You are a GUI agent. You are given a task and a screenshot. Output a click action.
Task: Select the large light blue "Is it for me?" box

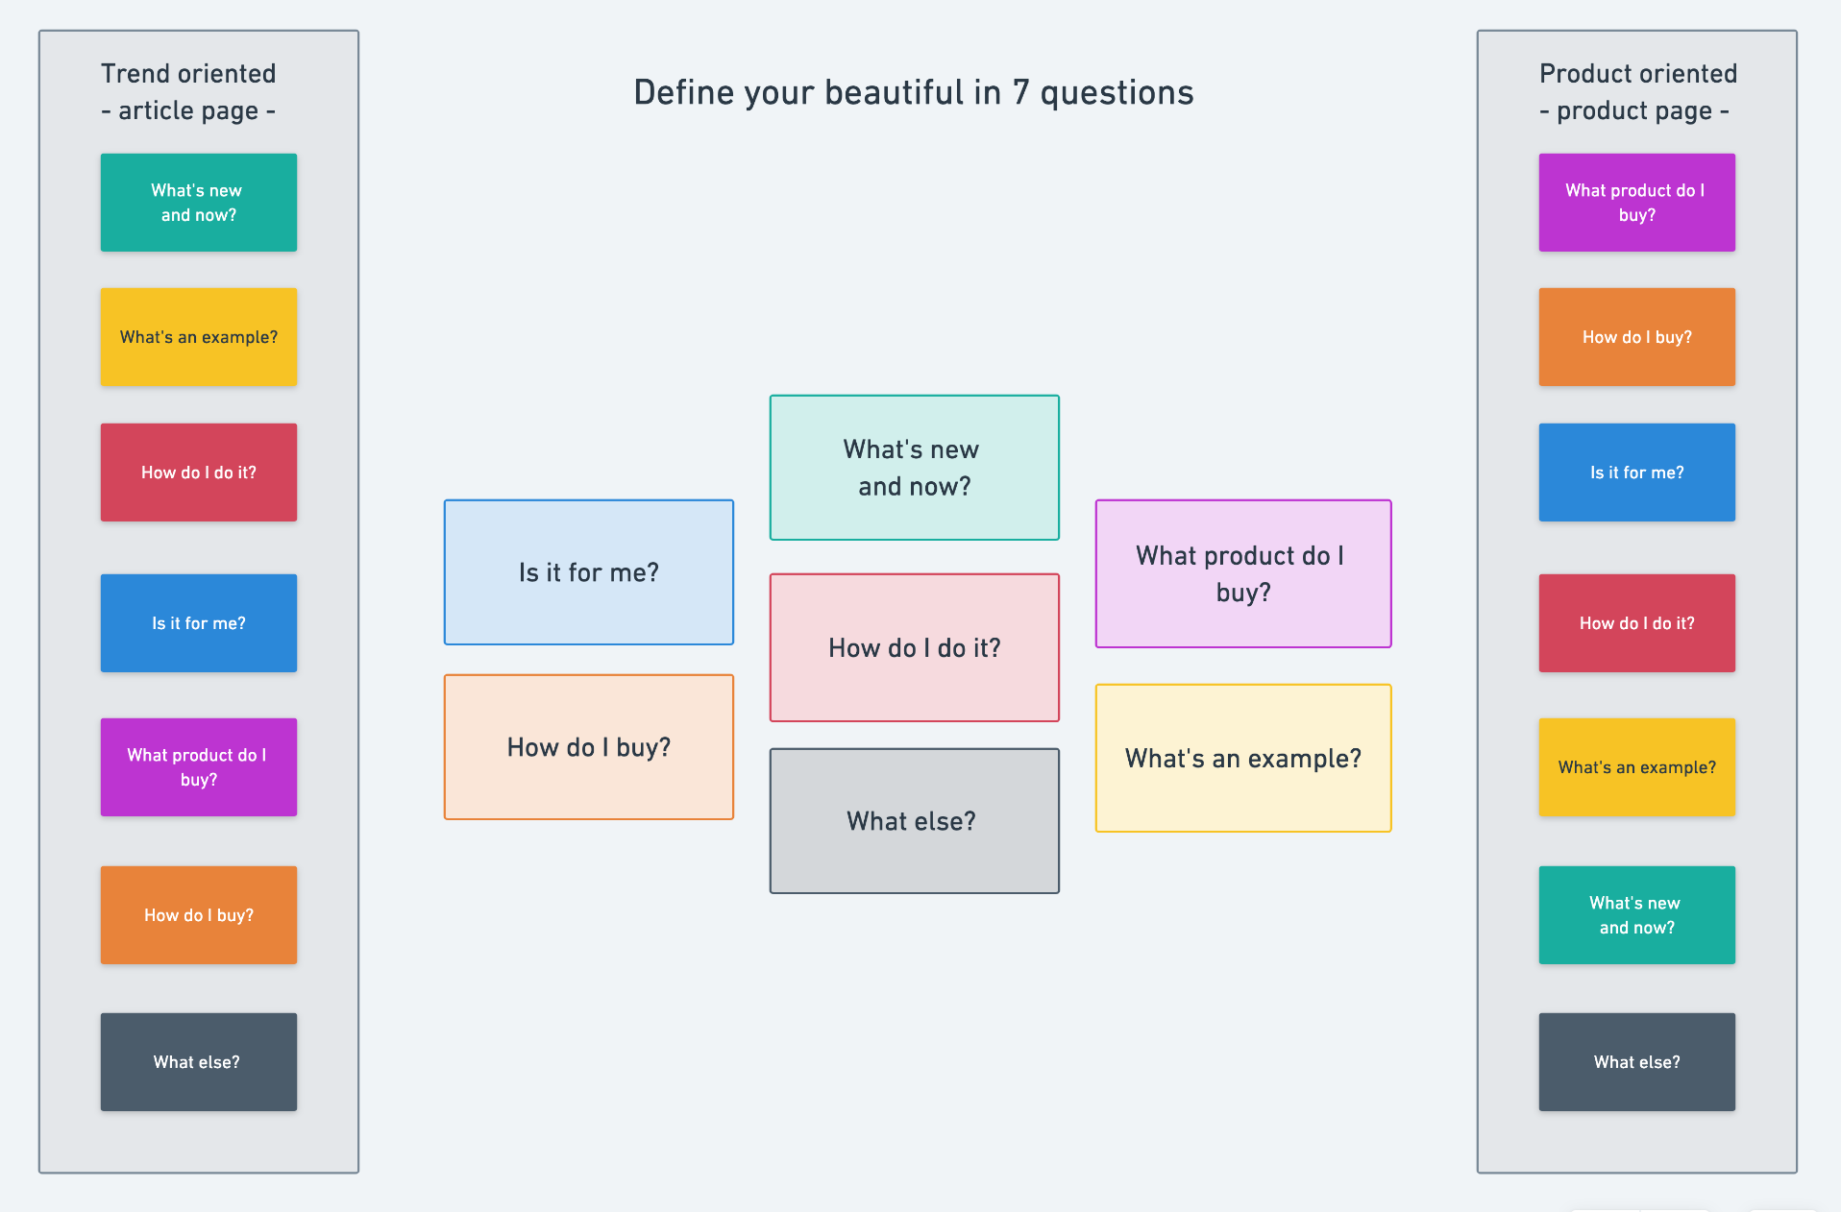pos(589,572)
